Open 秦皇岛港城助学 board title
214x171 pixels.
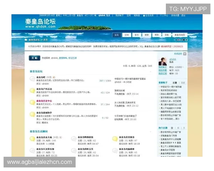(44, 113)
